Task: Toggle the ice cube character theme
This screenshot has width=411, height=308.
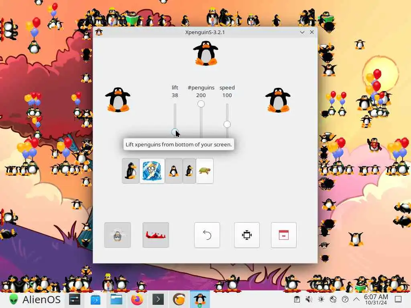Action: (x=152, y=171)
